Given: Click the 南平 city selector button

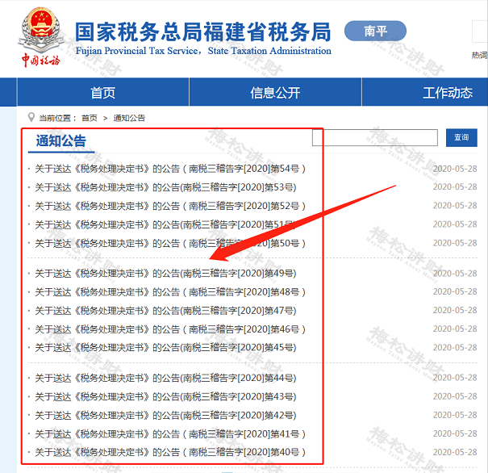Looking at the screenshot, I should [375, 31].
